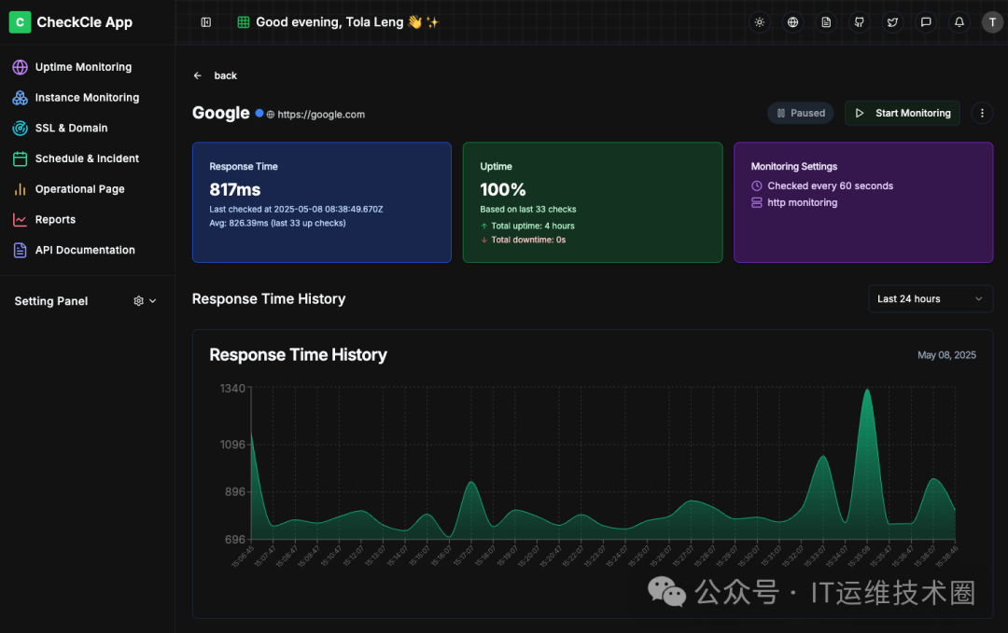This screenshot has height=633, width=1008.
Task: Open the user avatar T menu
Action: pos(992,22)
